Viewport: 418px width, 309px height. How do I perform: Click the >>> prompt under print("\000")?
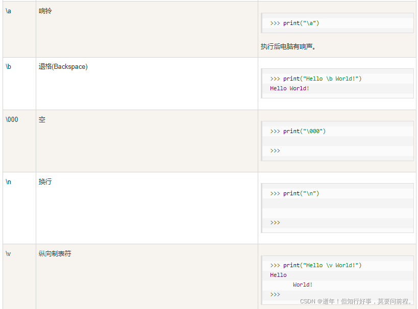click(x=275, y=151)
